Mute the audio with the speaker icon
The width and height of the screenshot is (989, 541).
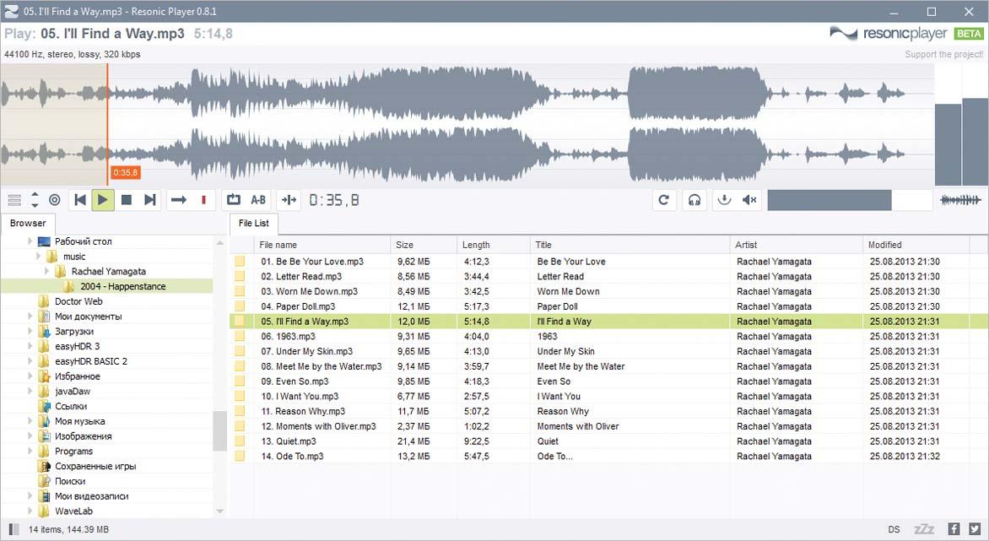coord(749,200)
